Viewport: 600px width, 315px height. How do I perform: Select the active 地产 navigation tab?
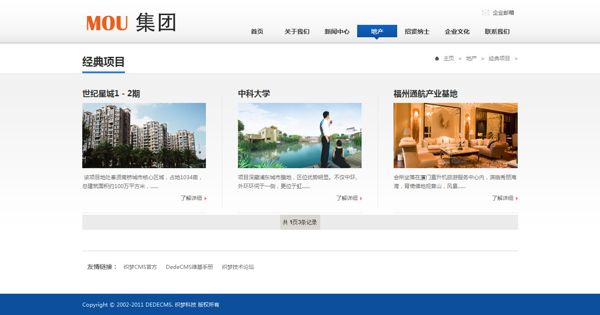(x=377, y=31)
